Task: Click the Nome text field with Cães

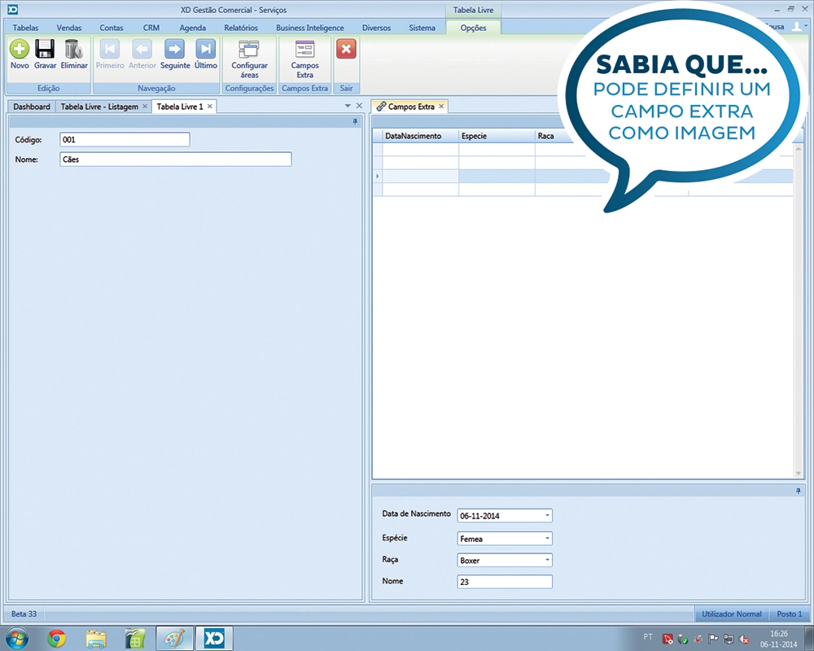Action: tap(175, 159)
